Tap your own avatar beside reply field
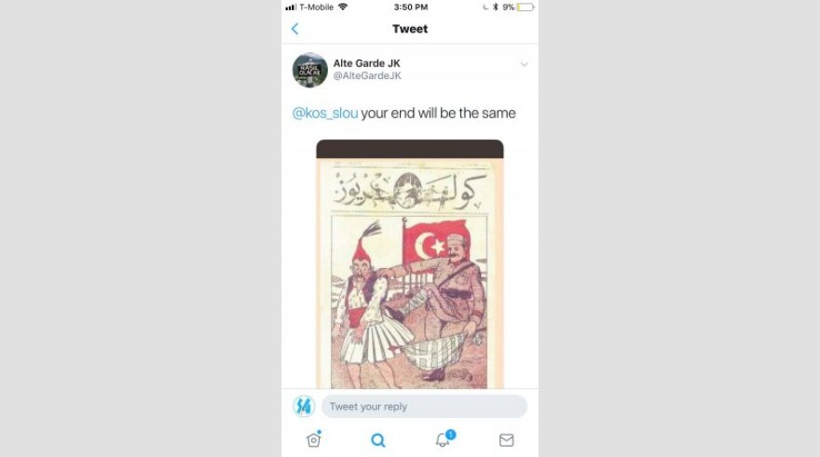 click(304, 407)
